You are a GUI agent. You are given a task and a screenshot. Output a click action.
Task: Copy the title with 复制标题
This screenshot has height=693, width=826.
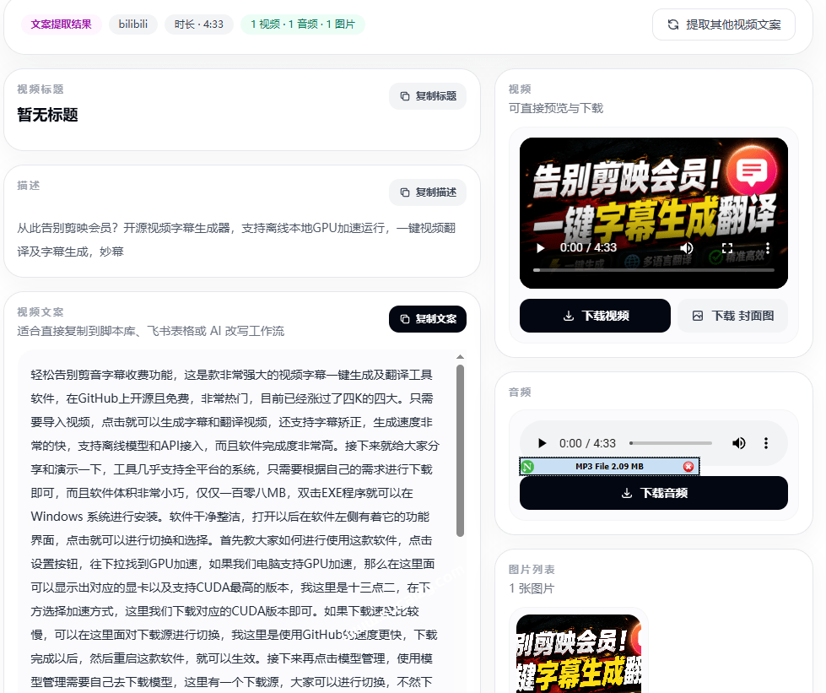click(x=427, y=96)
